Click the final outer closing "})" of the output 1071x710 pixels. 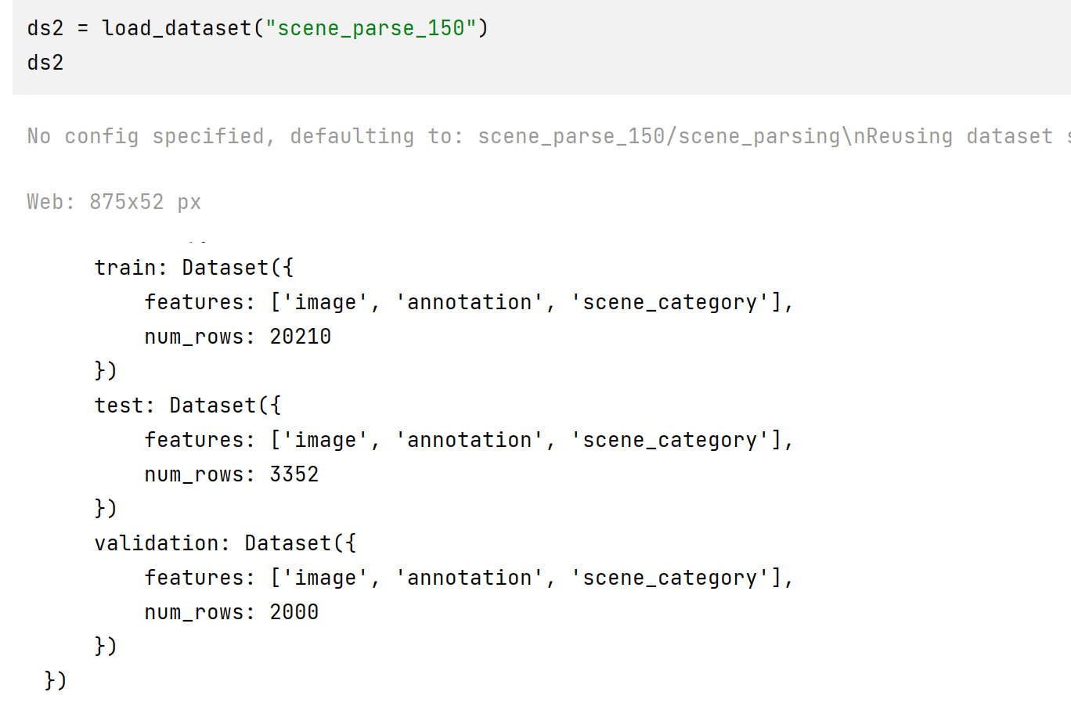[x=56, y=680]
